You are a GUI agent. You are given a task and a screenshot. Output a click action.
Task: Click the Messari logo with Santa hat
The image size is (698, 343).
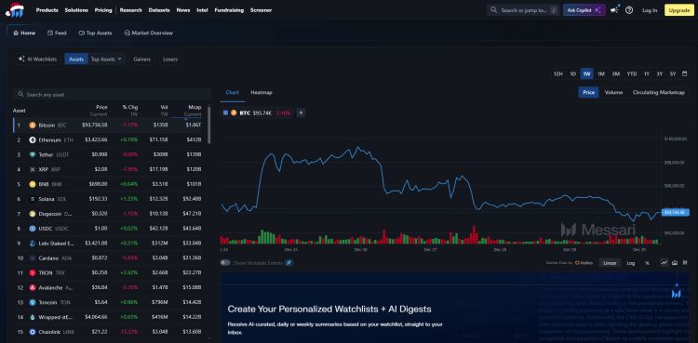15,10
